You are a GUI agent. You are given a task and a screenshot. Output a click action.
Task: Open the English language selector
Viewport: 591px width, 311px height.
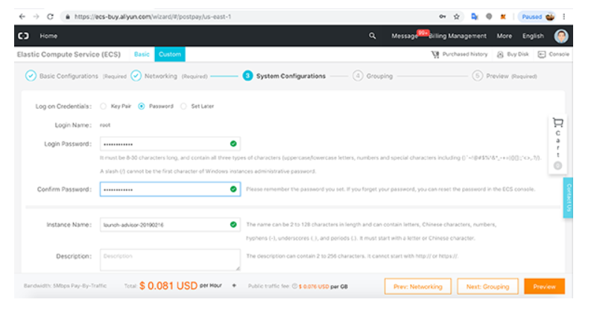point(533,36)
